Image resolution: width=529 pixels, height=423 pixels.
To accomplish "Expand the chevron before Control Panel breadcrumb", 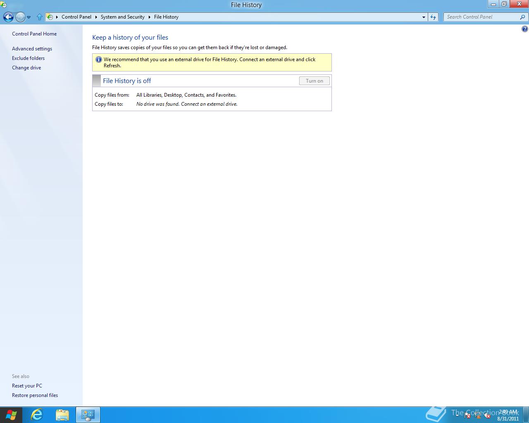I will 57,17.
